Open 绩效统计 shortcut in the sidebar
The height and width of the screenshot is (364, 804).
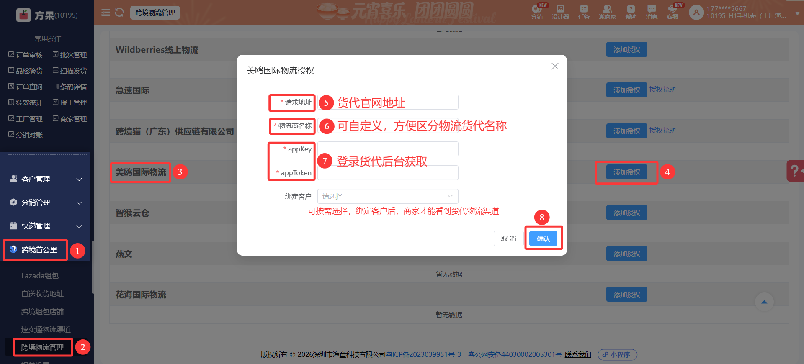26,103
